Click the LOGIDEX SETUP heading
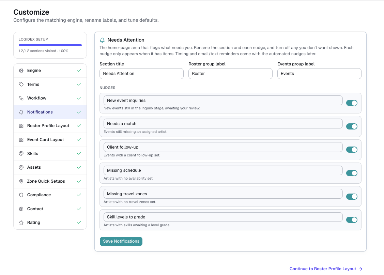Screen dimensions: 384x275 coord(33,39)
